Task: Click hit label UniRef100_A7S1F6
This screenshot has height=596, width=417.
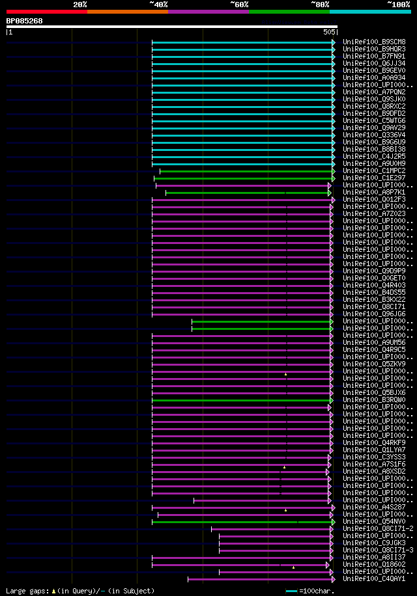Action: [x=374, y=464]
